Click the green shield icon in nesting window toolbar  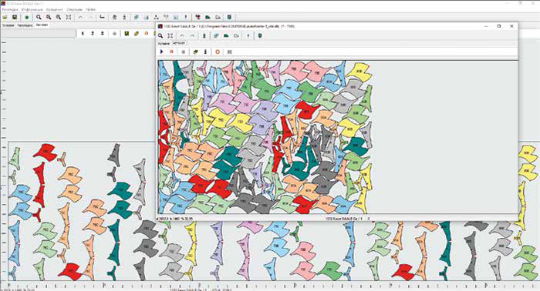click(x=261, y=35)
